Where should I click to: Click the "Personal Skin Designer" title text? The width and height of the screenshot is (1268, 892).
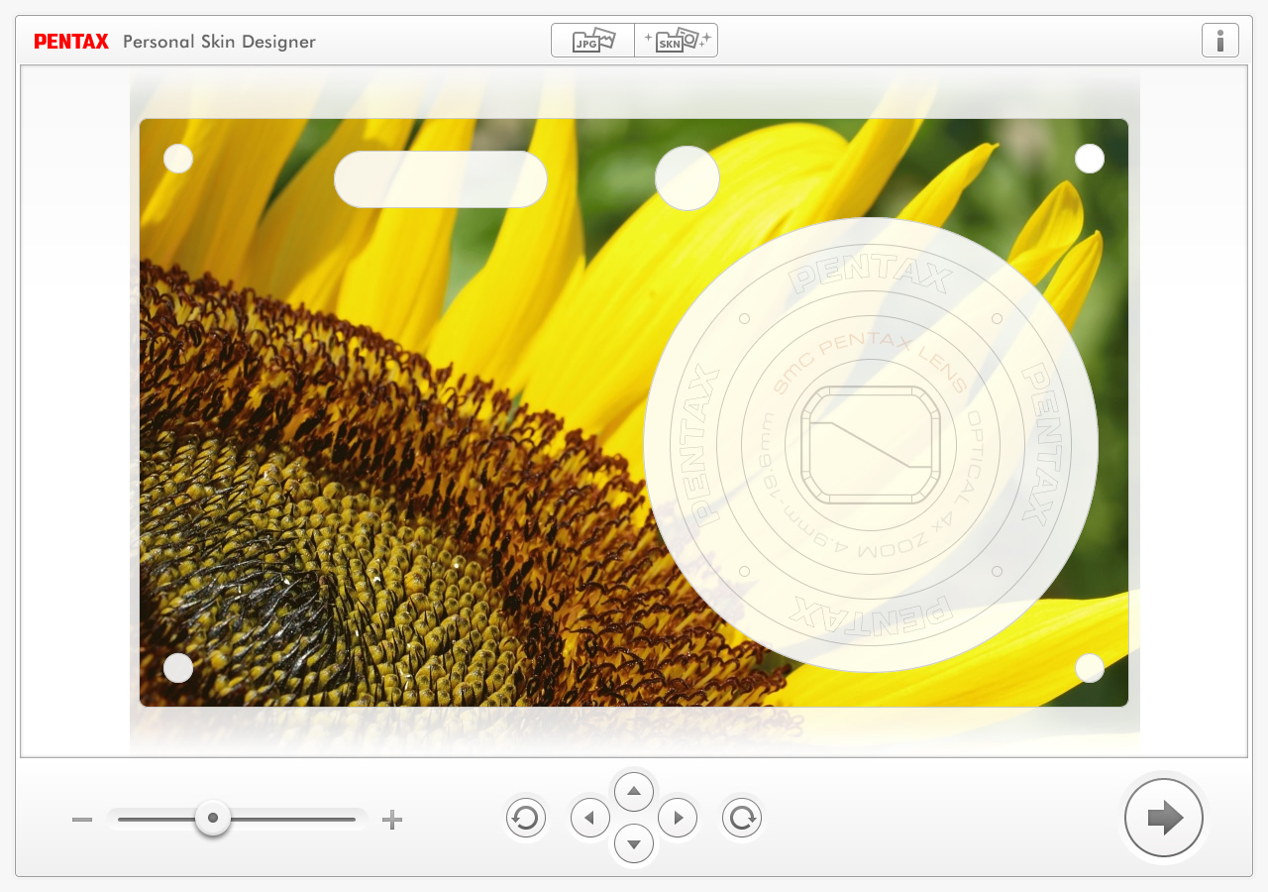tap(219, 42)
